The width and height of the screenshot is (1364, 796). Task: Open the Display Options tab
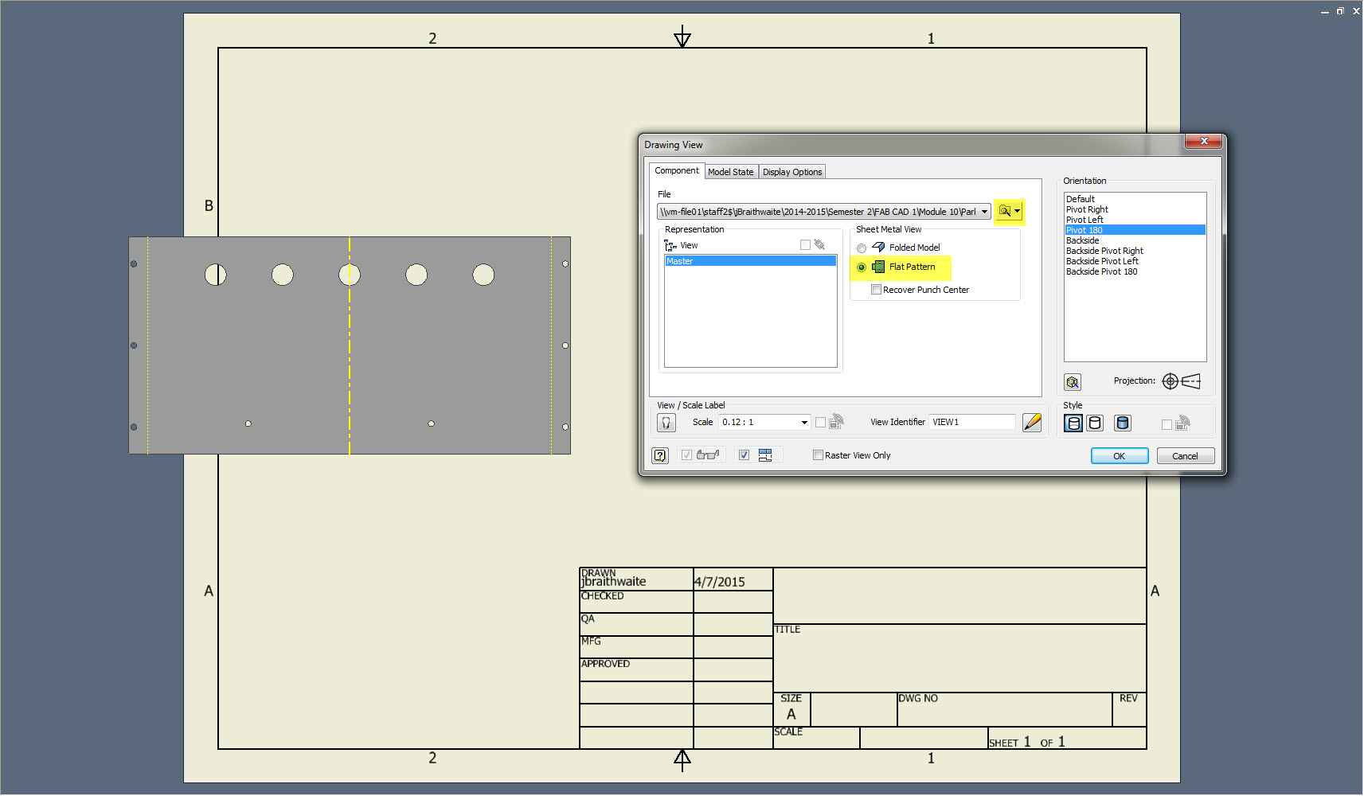click(792, 172)
